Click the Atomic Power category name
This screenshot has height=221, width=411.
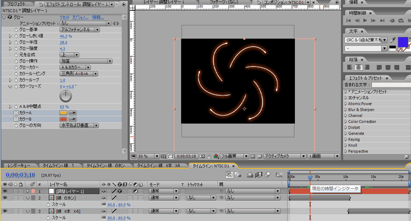tap(360, 103)
